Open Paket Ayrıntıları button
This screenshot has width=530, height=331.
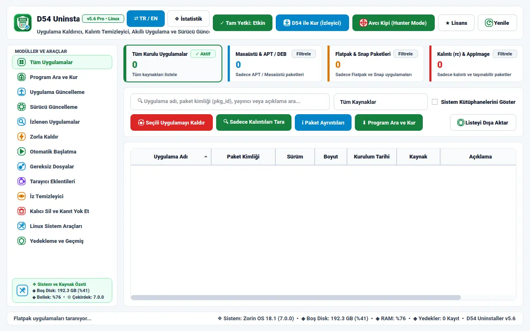tap(323, 122)
